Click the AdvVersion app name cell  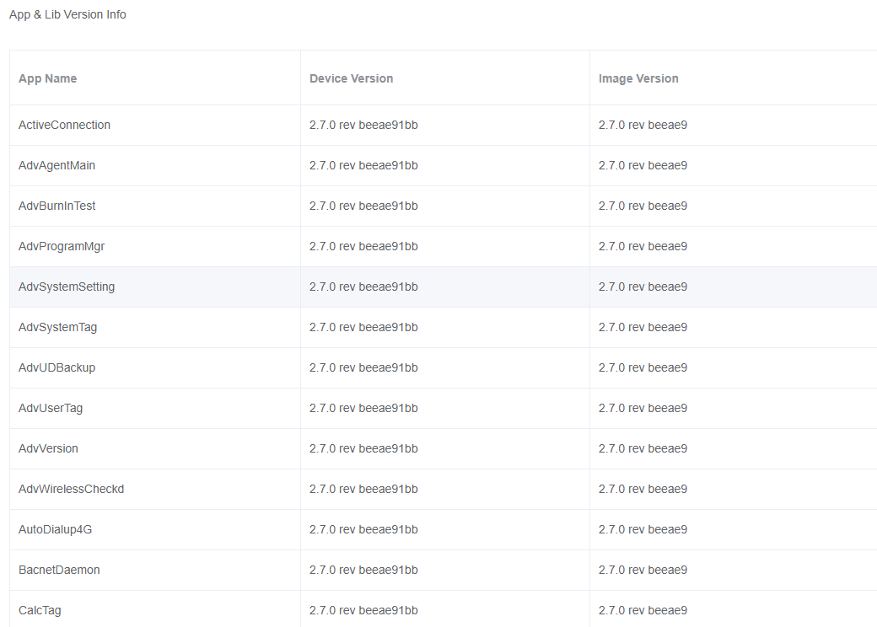pyautogui.click(x=48, y=448)
